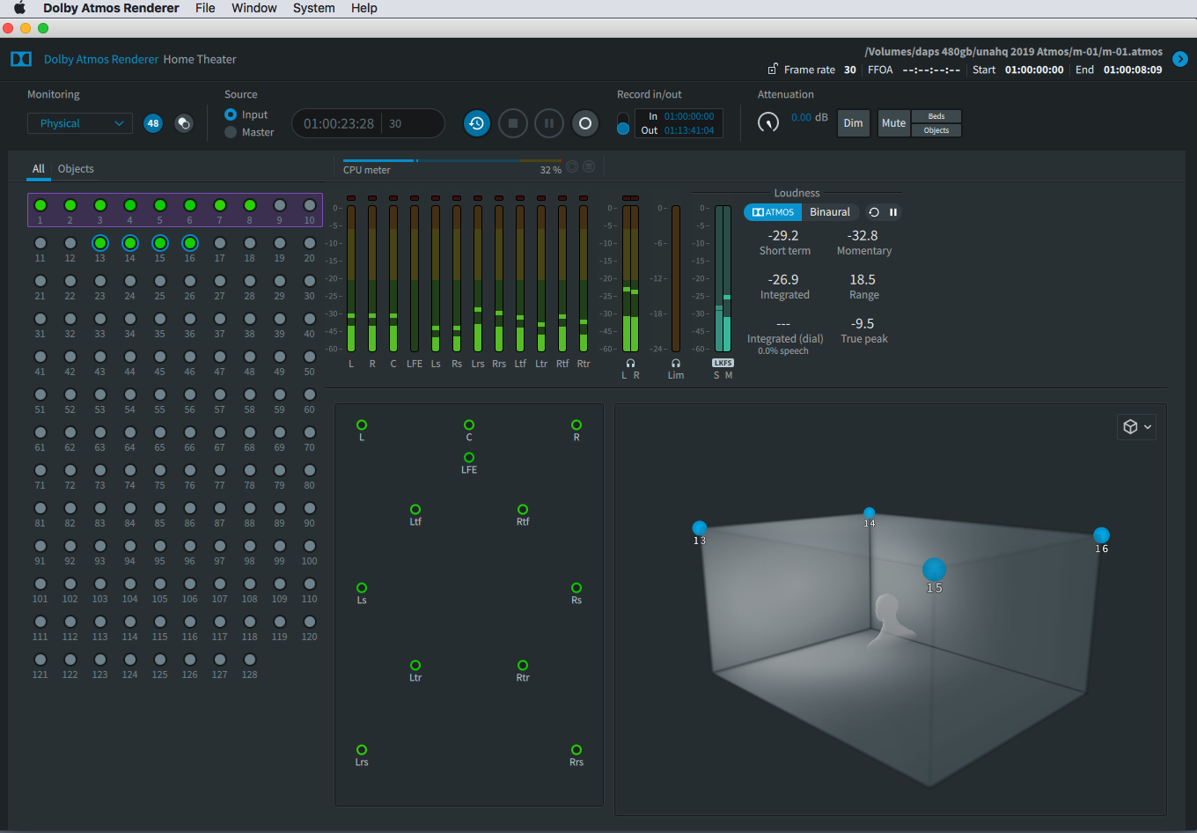Select object 13 sphere in room view
The image size is (1197, 833).
click(700, 527)
